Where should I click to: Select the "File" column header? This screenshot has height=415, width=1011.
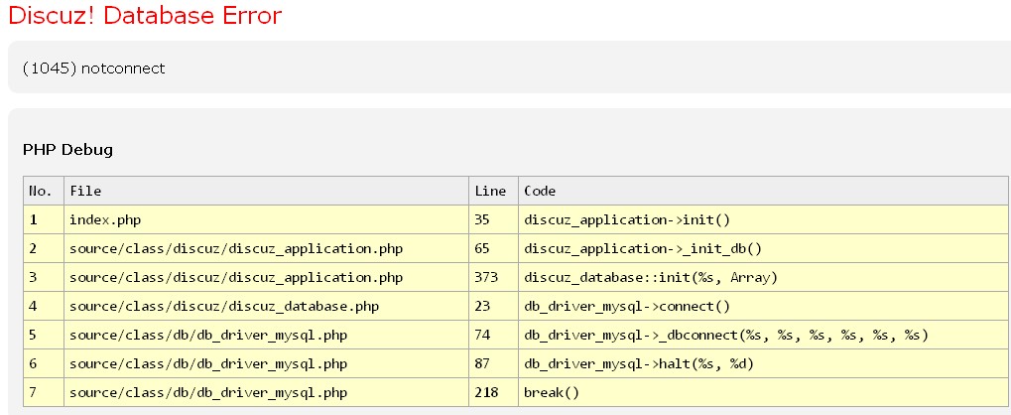85,191
